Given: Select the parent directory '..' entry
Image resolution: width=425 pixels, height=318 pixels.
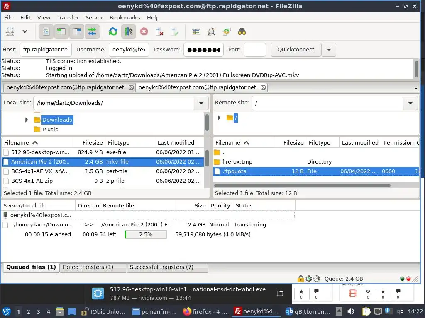Looking at the screenshot, I should coord(316,152).
